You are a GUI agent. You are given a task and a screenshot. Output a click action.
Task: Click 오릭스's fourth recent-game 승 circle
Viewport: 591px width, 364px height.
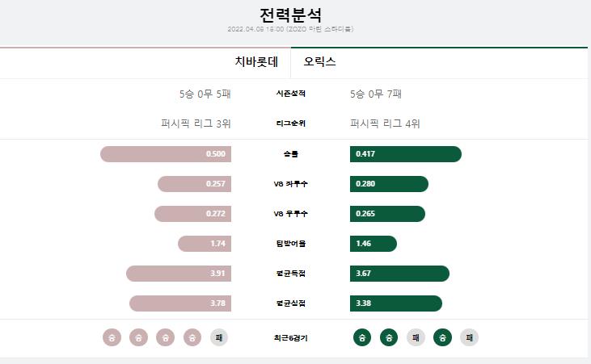(x=442, y=337)
